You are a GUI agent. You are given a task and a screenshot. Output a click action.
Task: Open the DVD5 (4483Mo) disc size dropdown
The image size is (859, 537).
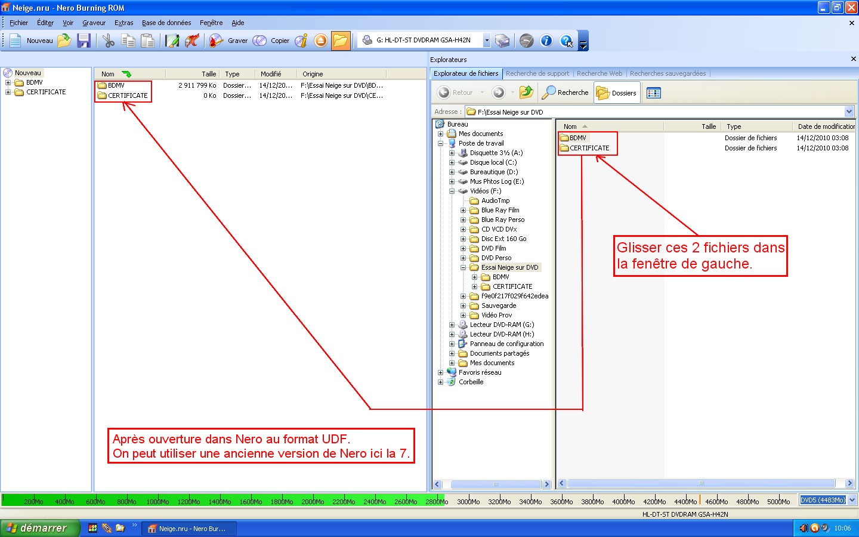[x=852, y=500]
